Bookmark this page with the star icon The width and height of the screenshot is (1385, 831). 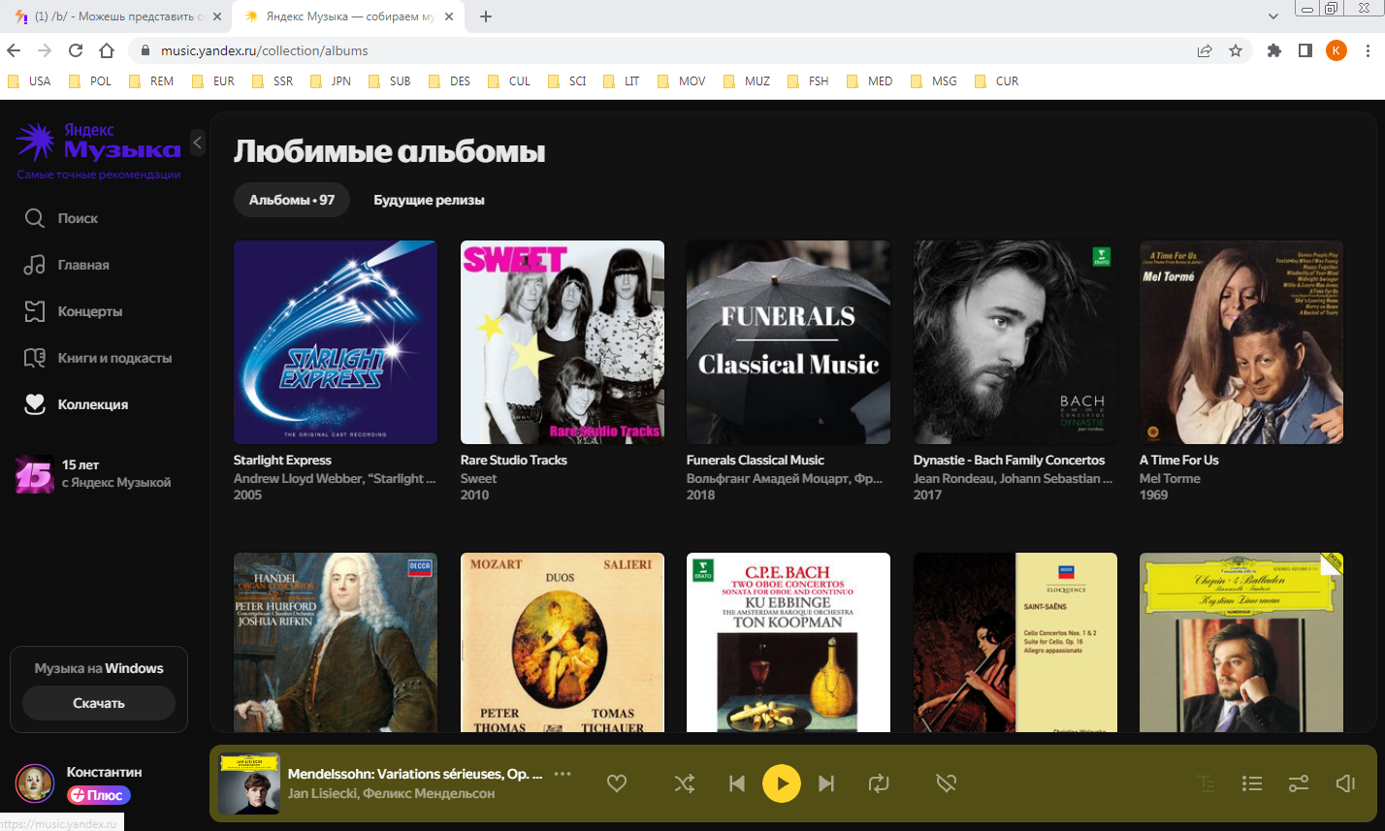coord(1236,50)
